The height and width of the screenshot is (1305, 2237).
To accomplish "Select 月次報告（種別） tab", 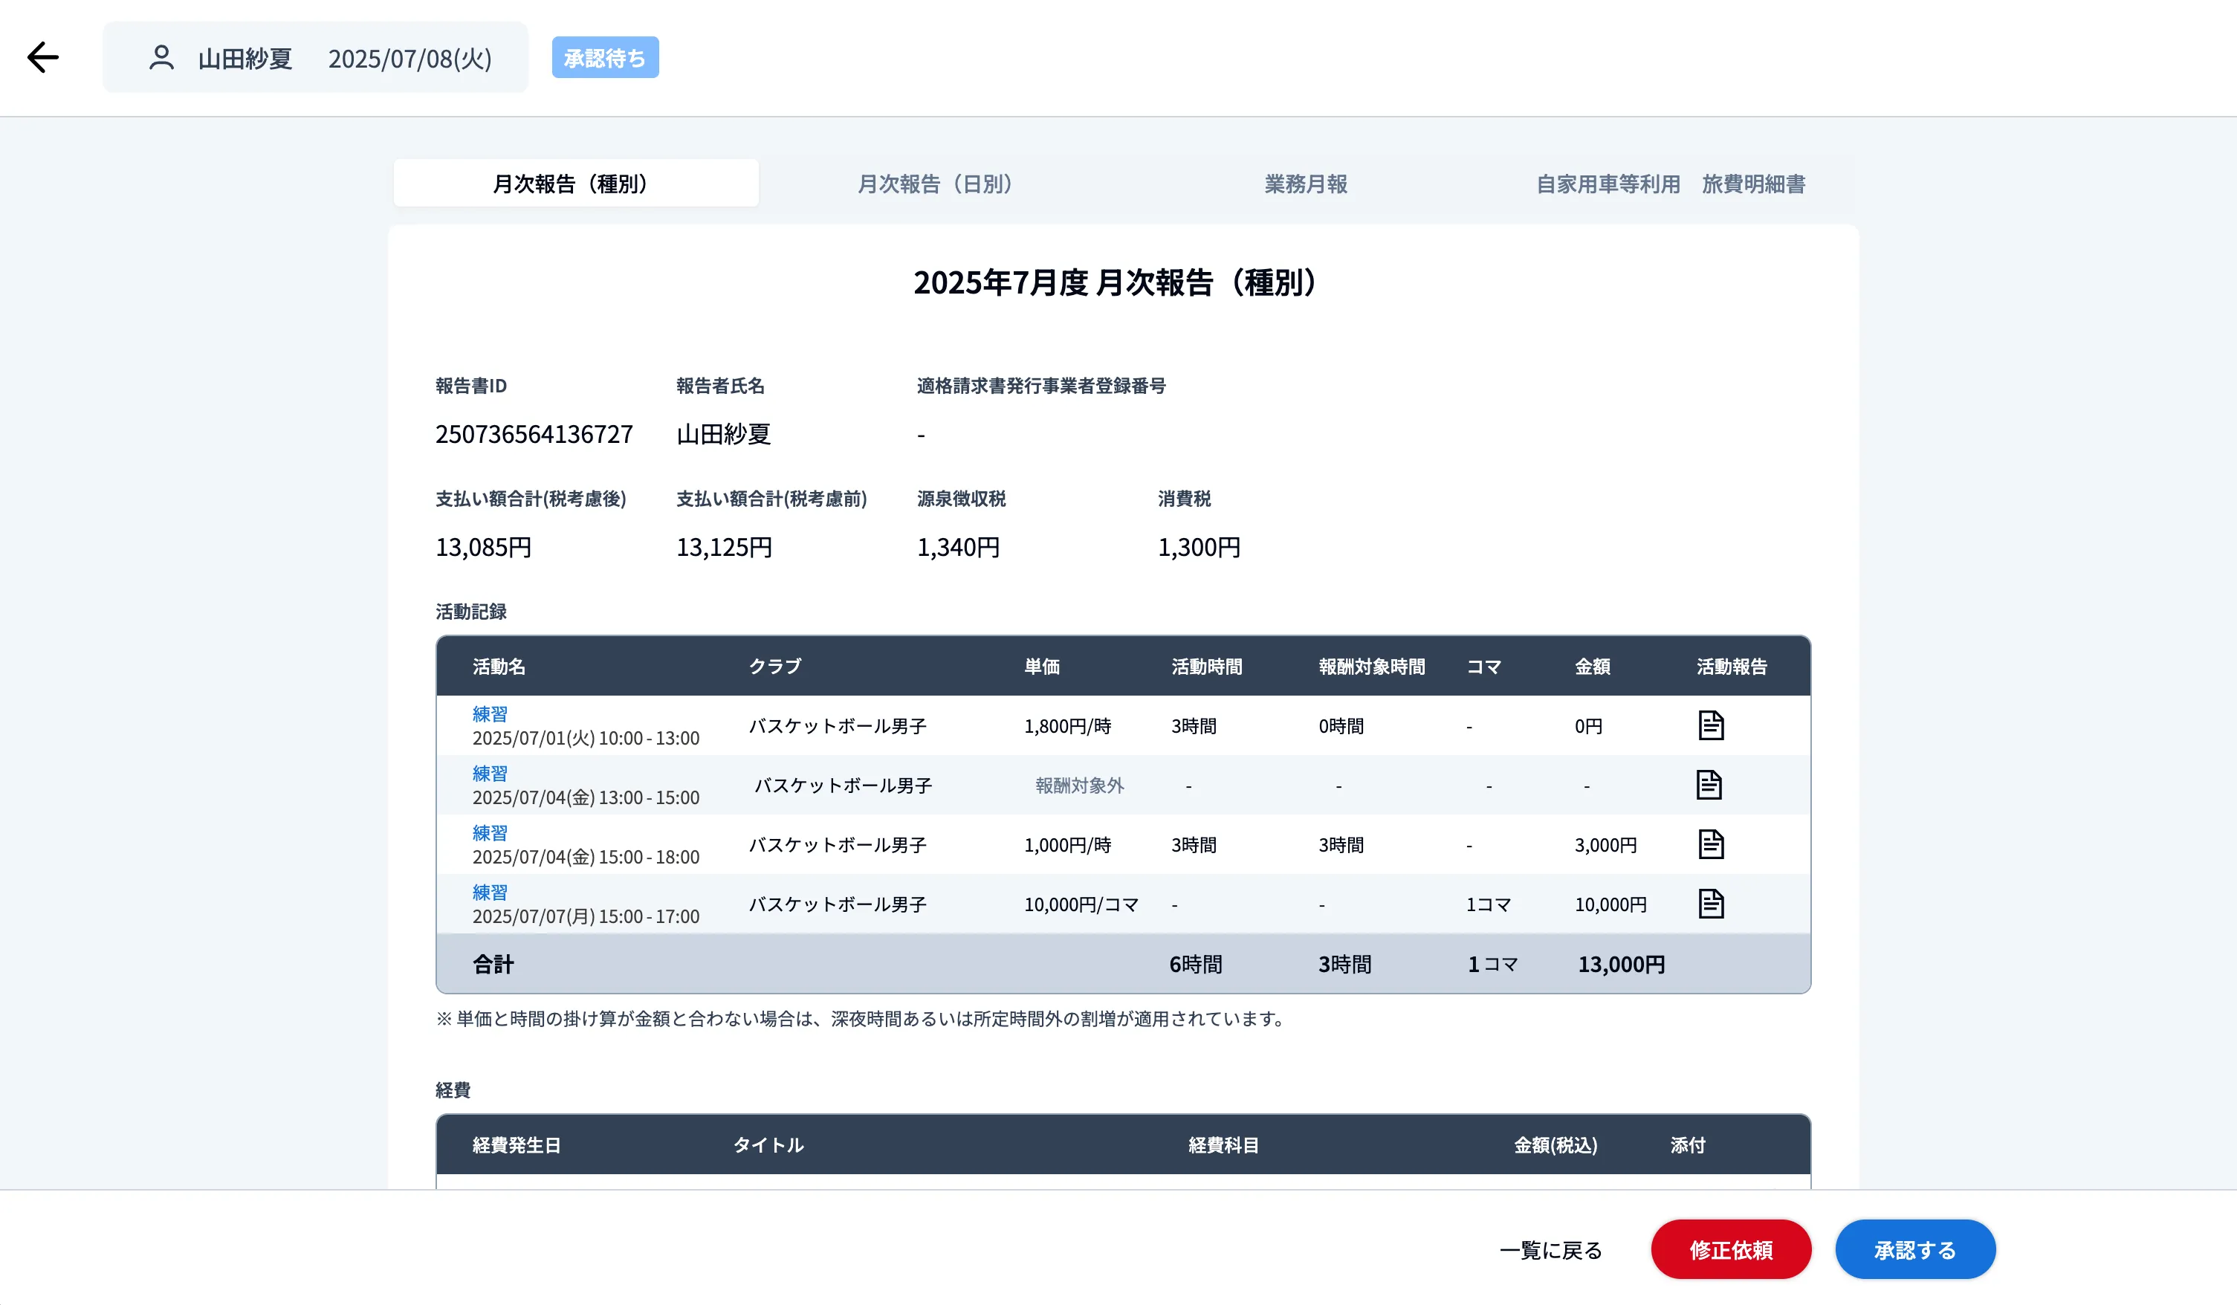I will tap(575, 184).
